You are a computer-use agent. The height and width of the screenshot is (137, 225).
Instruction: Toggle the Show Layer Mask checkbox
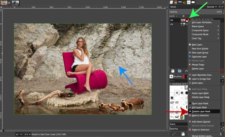[190, 104]
